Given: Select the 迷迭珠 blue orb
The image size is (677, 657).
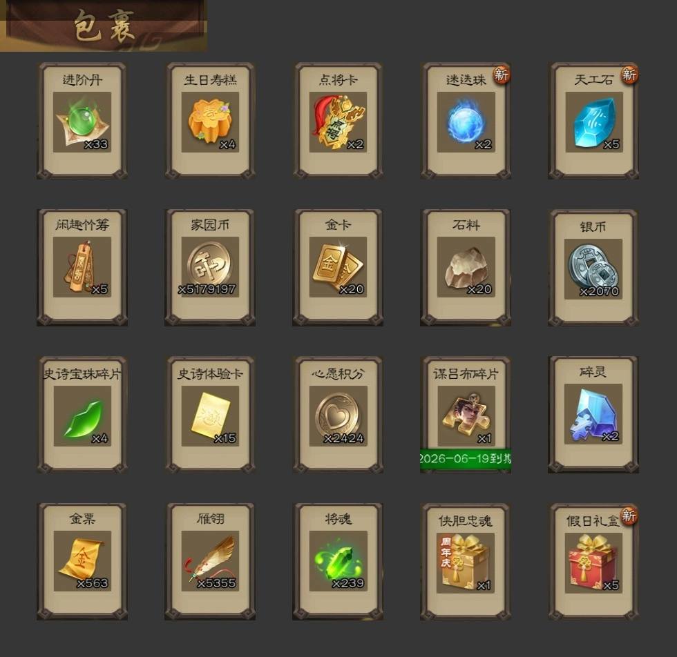Looking at the screenshot, I should pos(466,122).
